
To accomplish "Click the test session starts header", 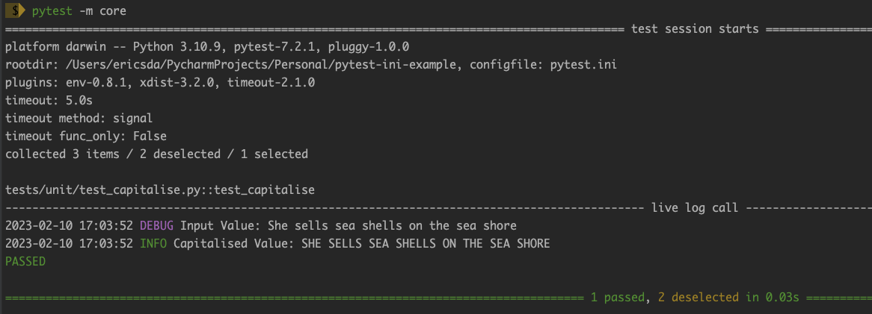I will click(x=695, y=29).
